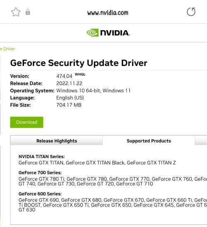
Task: Reload the page using the refresh icon
Action: (191, 12)
